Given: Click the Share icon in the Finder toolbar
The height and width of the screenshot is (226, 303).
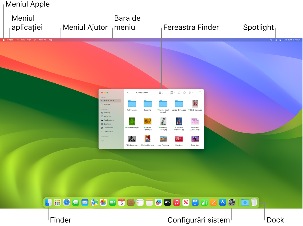Looking at the screenshot, I should click(x=179, y=93).
